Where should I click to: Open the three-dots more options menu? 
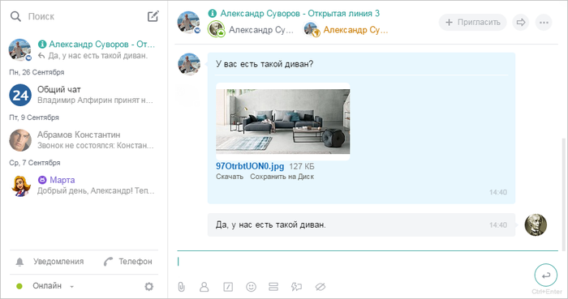[544, 23]
